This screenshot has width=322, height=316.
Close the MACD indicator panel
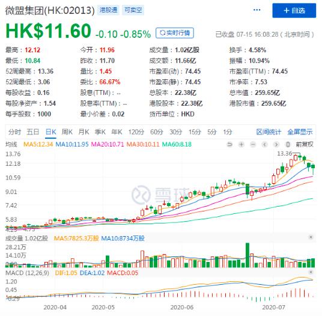coord(311,272)
